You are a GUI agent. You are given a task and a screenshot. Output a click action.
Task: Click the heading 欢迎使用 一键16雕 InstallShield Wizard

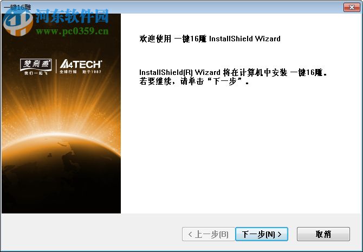(x=210, y=39)
